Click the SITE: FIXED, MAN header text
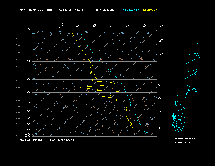 [x=31, y=10]
